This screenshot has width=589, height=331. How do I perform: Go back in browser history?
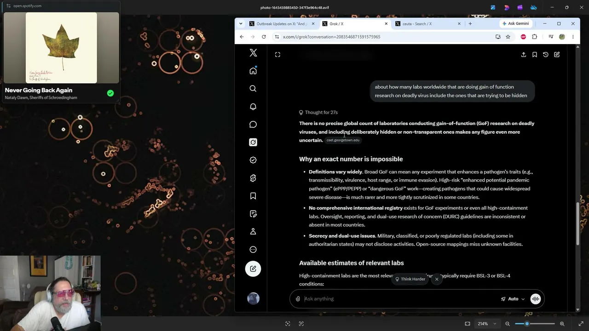(x=242, y=37)
